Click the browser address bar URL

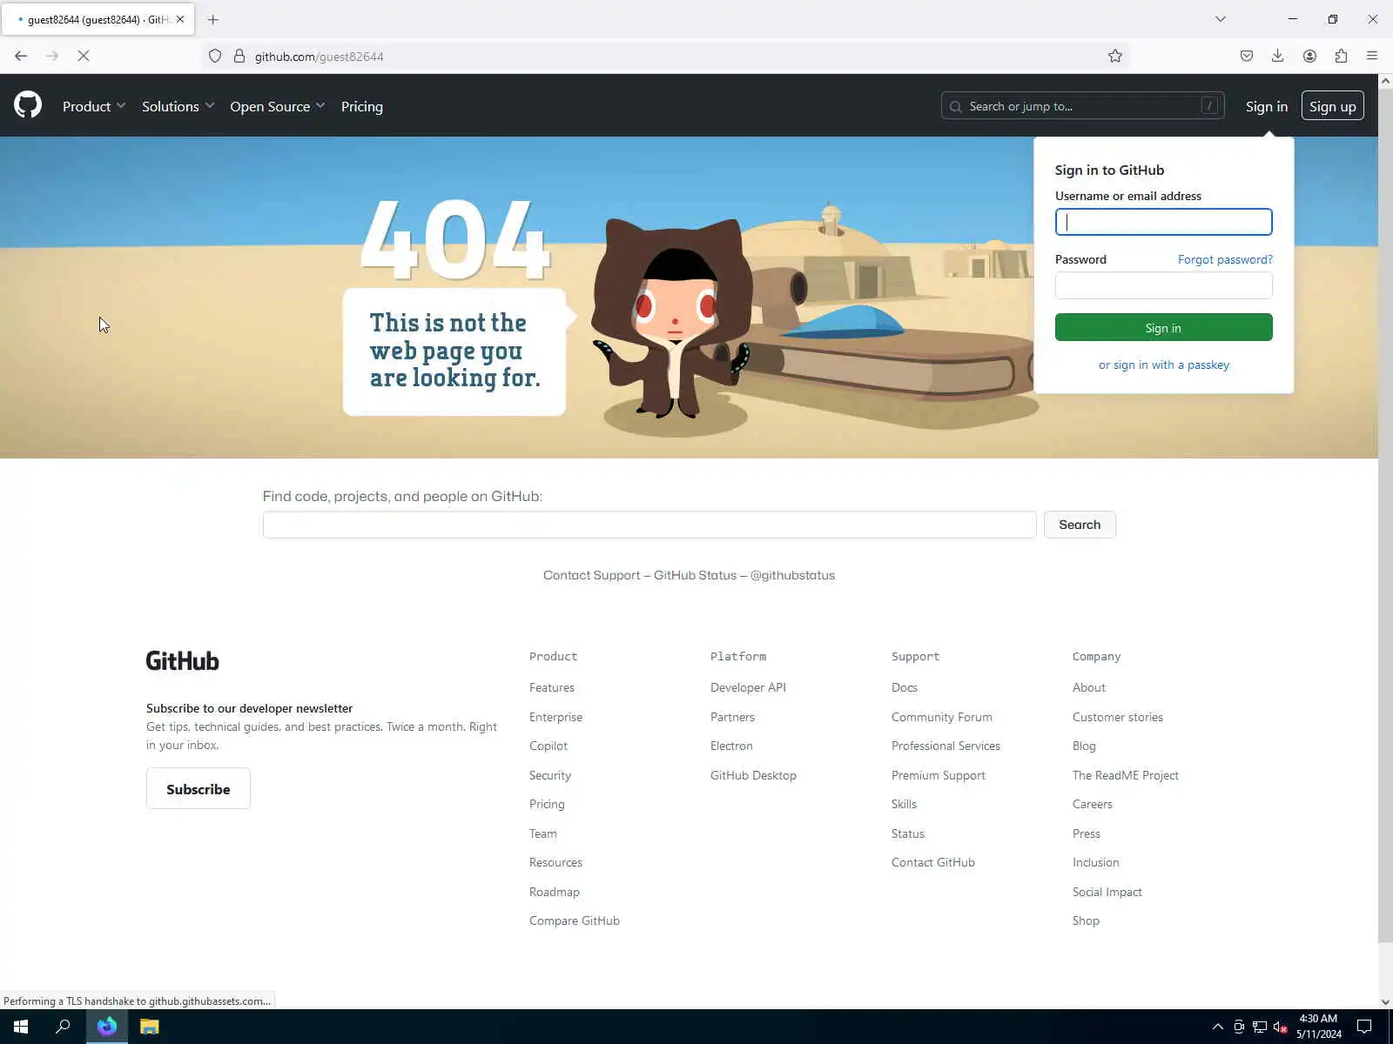pyautogui.click(x=320, y=57)
